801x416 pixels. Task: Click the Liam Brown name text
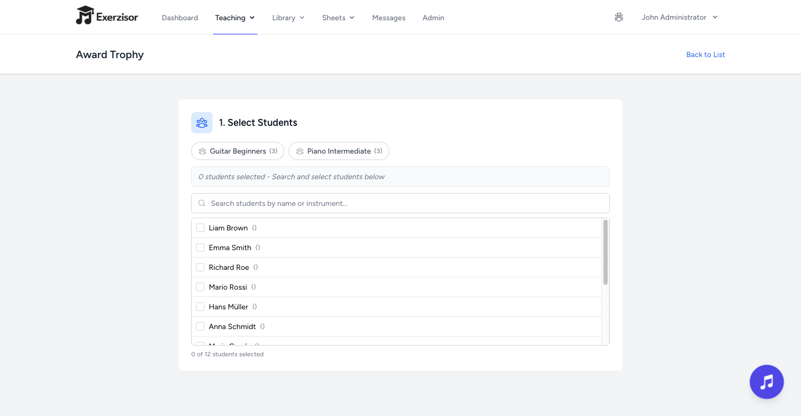pyautogui.click(x=228, y=228)
